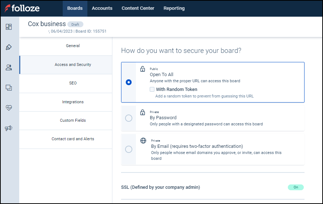
Task: Select the By Email radio button
Action: point(129,149)
